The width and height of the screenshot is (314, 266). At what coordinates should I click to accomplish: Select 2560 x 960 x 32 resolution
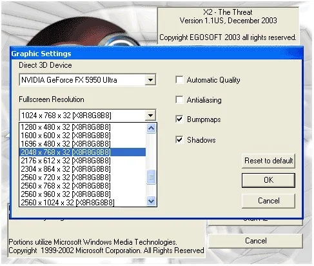[x=83, y=194]
